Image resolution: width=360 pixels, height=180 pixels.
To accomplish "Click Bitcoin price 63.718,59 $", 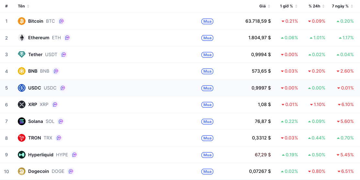I will point(258,21).
